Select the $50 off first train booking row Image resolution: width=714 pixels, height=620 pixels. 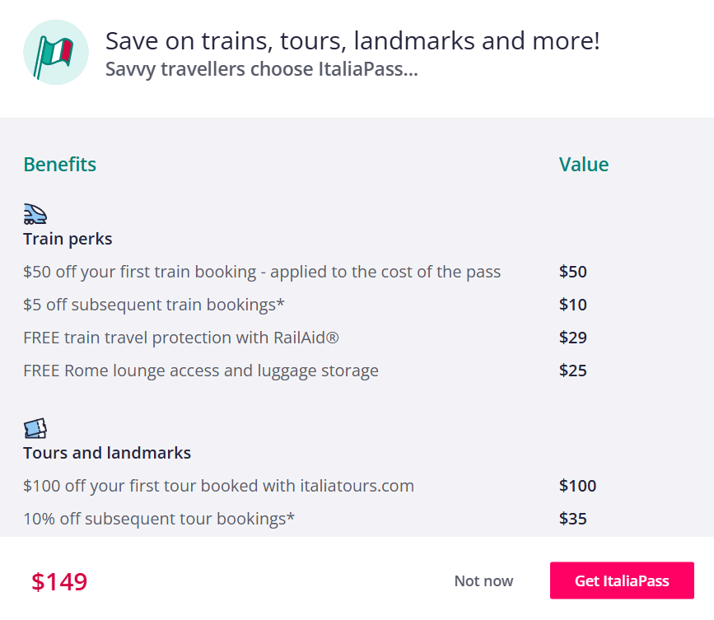pyautogui.click(x=262, y=272)
